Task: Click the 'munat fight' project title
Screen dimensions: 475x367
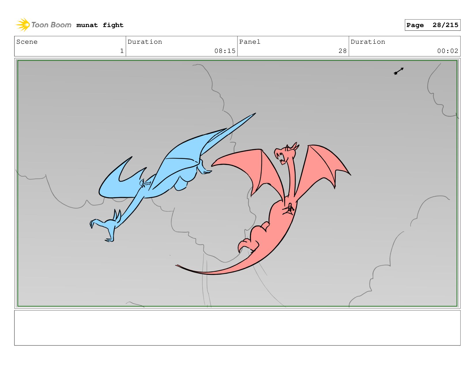Action: [x=100, y=25]
